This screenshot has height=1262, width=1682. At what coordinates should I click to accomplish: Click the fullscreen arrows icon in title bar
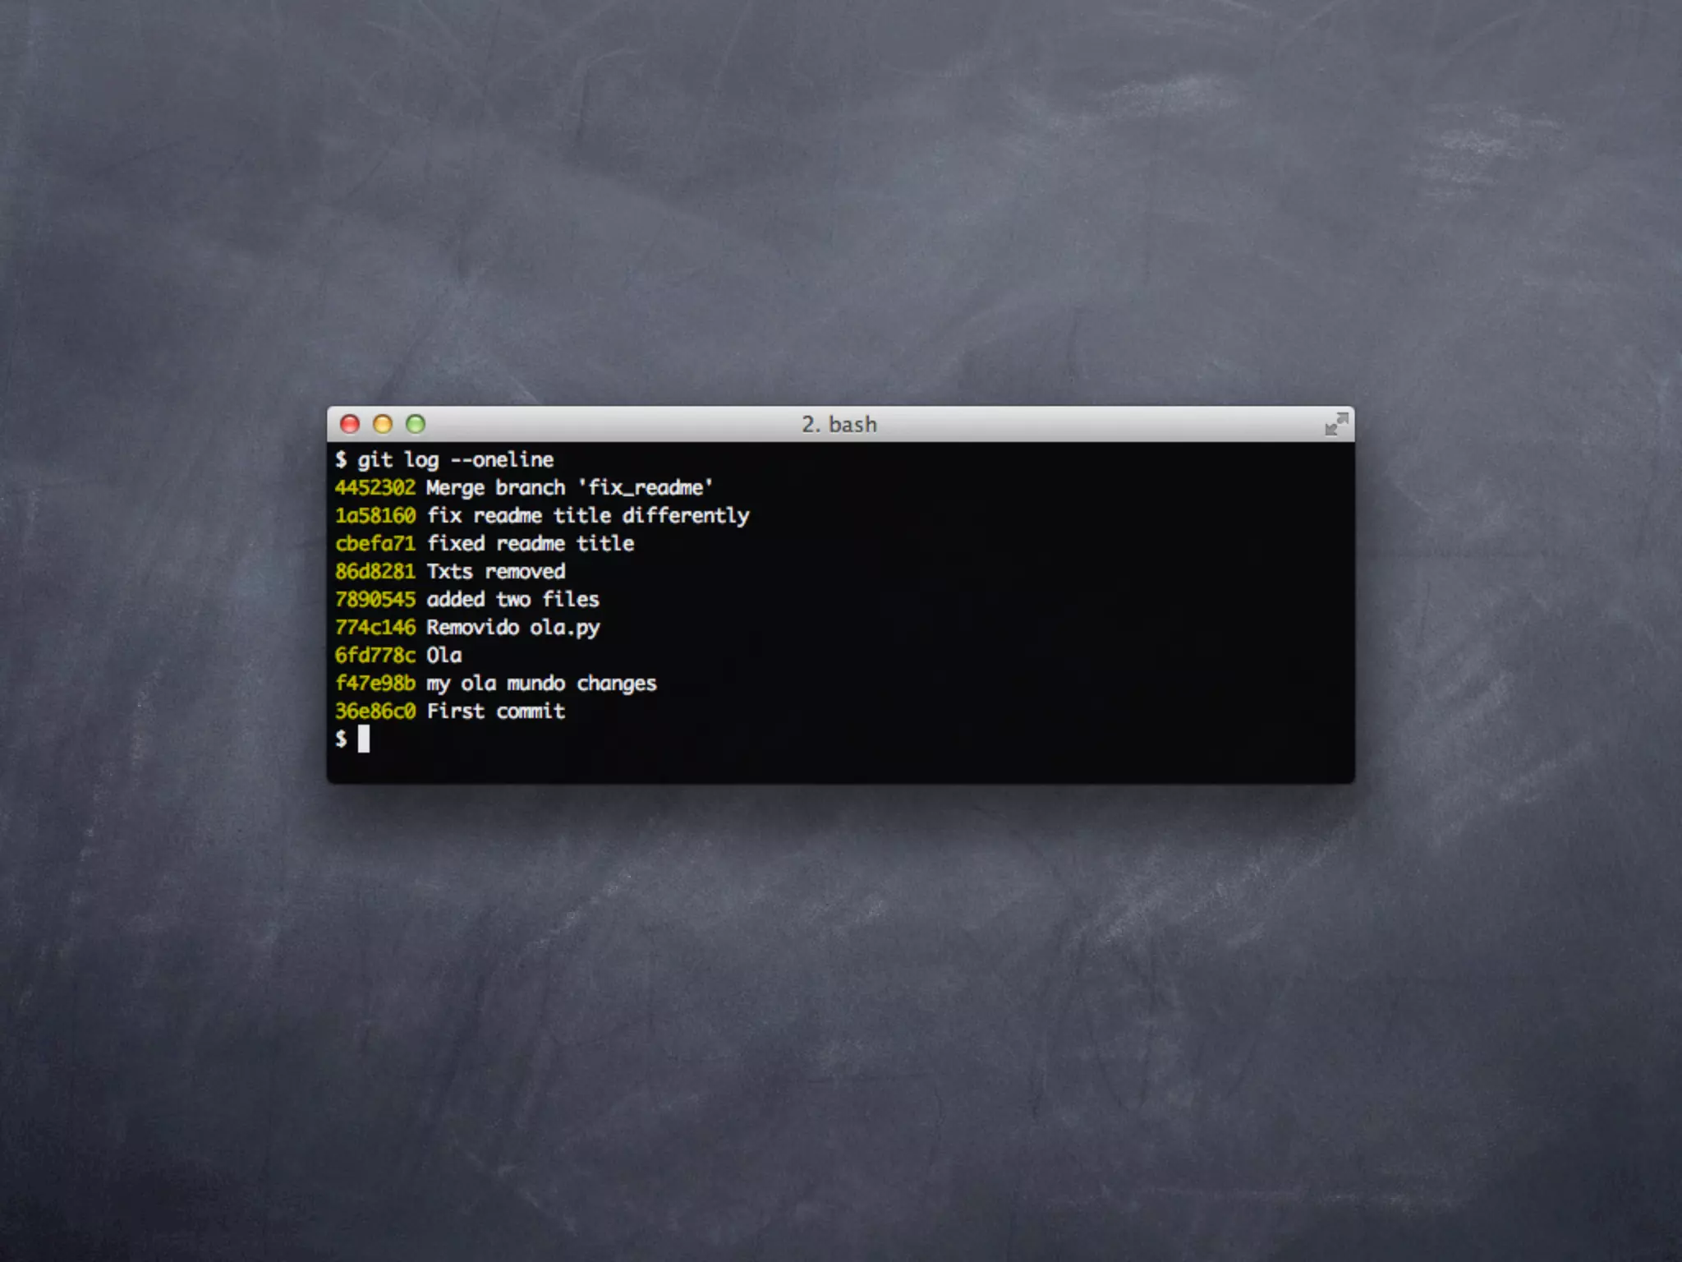click(x=1336, y=424)
